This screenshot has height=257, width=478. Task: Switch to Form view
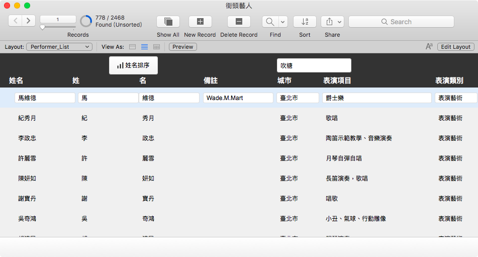[x=132, y=47]
